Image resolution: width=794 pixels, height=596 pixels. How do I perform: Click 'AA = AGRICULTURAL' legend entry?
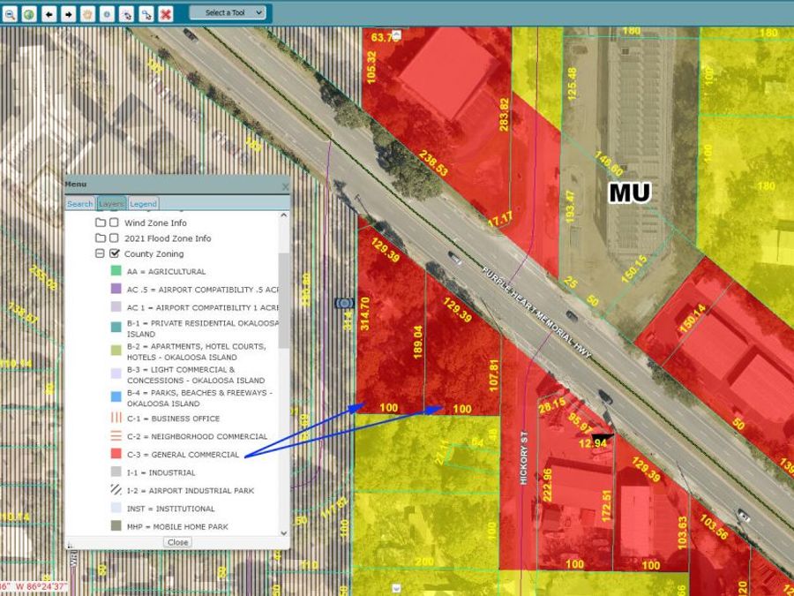click(166, 272)
